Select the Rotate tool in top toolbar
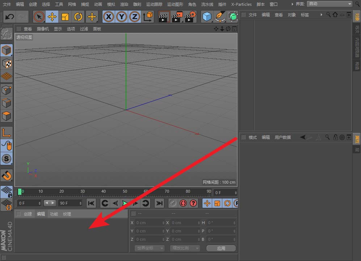Image resolution: width=361 pixels, height=261 pixels. click(x=78, y=17)
